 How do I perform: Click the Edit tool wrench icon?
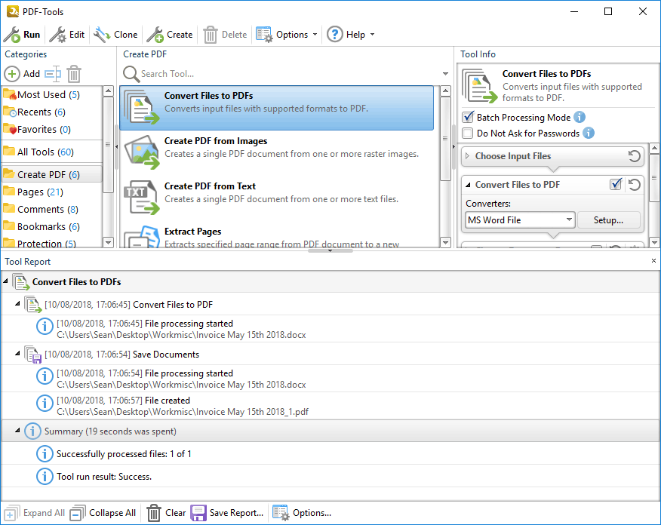[57, 35]
